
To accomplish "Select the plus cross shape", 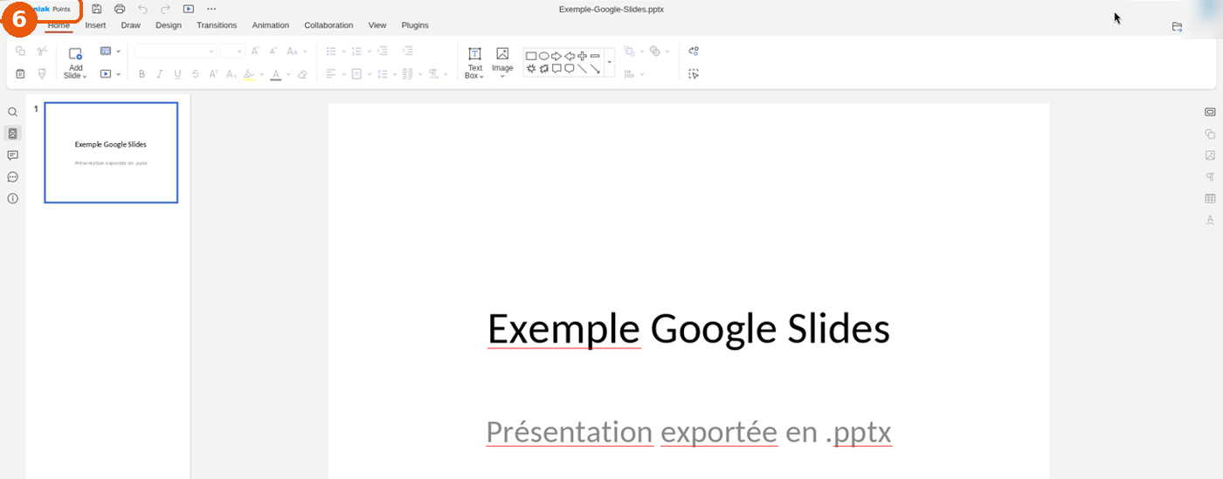I will tap(583, 56).
